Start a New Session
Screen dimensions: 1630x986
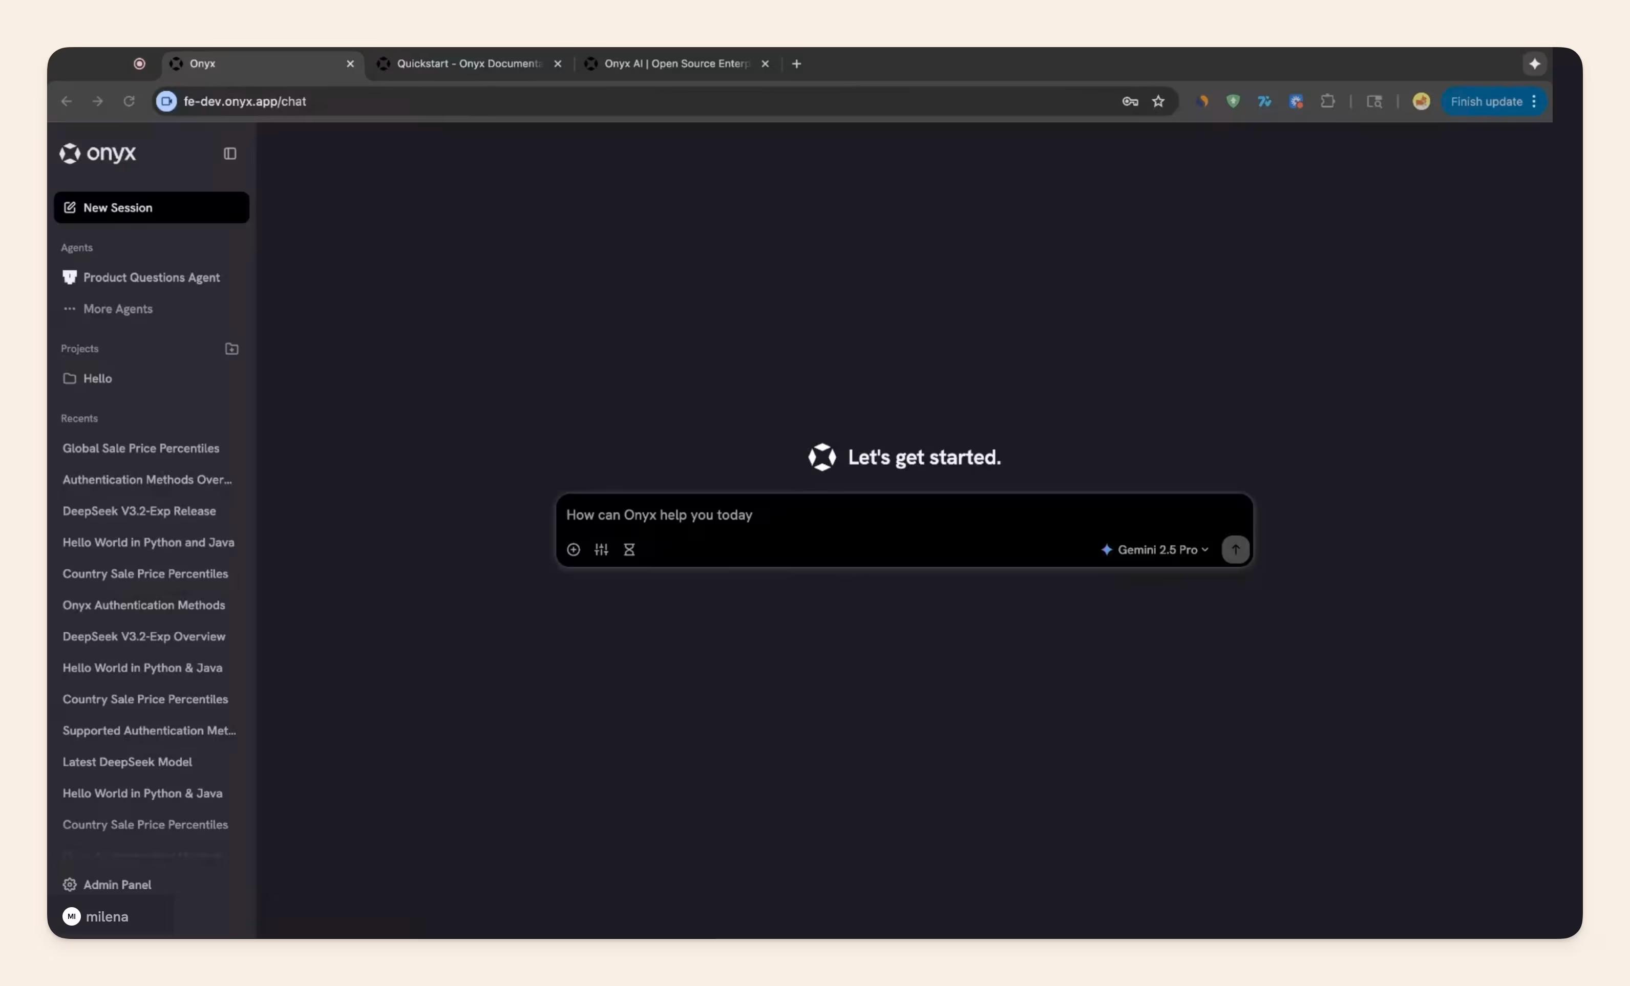click(152, 208)
